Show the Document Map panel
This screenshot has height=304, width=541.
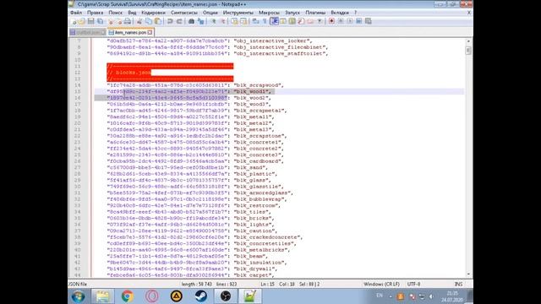292,21
